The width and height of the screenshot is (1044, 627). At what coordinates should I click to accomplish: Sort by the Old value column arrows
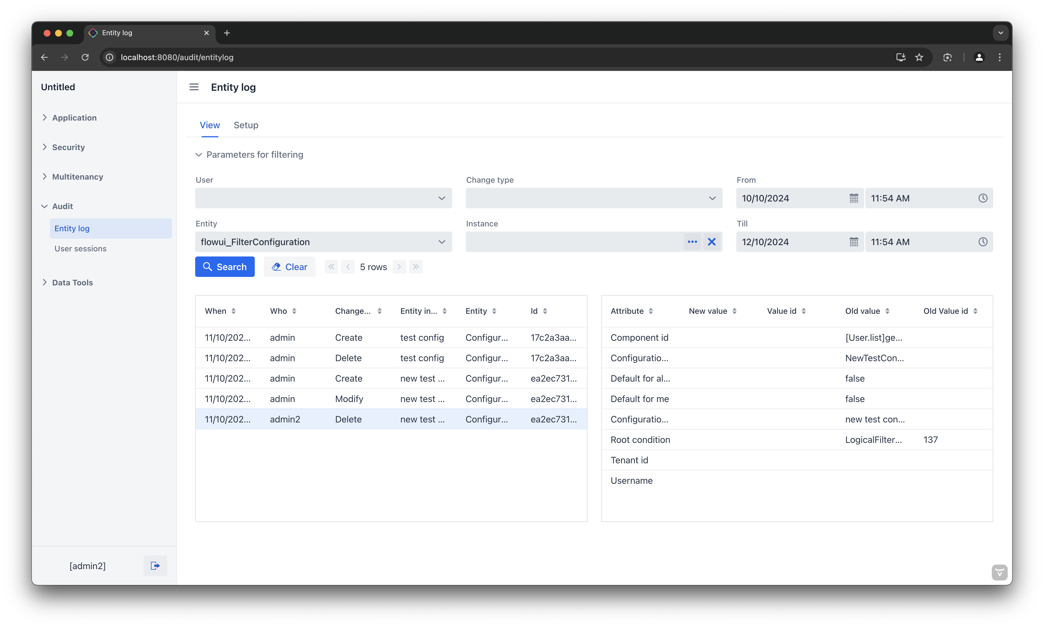(x=887, y=311)
